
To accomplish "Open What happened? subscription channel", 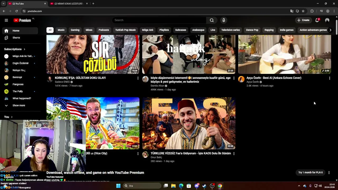I will [20, 98].
